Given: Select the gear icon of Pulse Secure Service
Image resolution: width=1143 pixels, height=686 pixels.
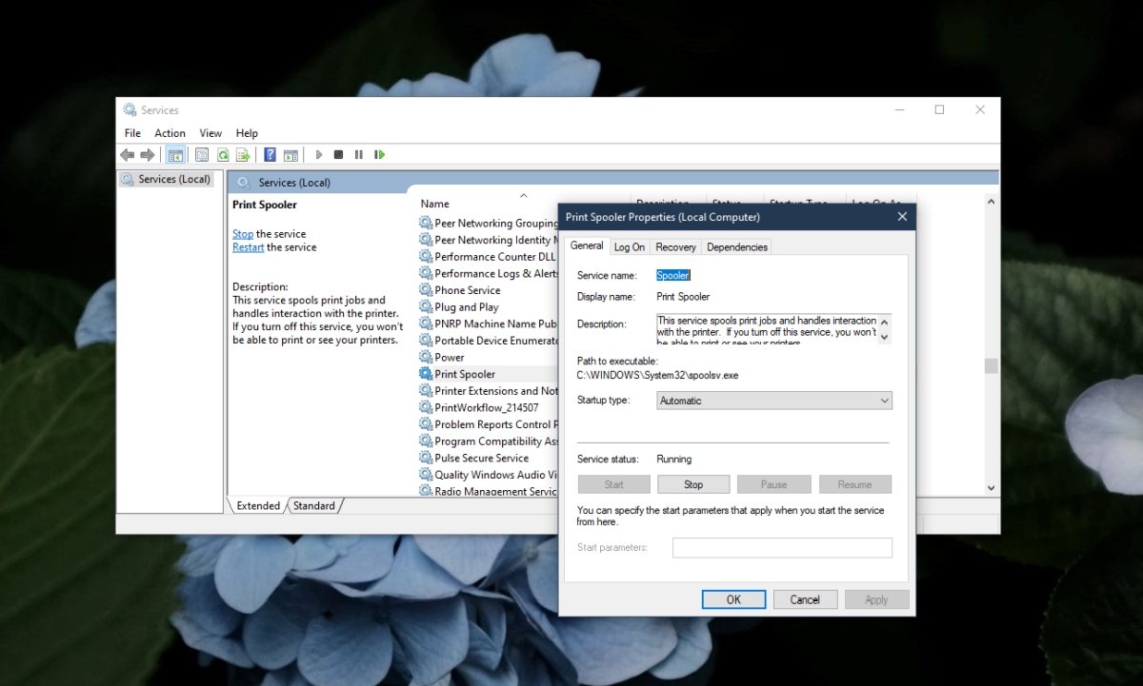Looking at the screenshot, I should click(x=426, y=458).
